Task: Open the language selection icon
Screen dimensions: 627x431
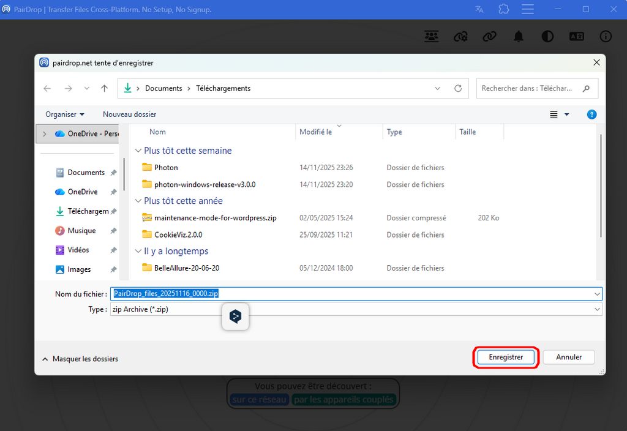Action: tap(577, 37)
